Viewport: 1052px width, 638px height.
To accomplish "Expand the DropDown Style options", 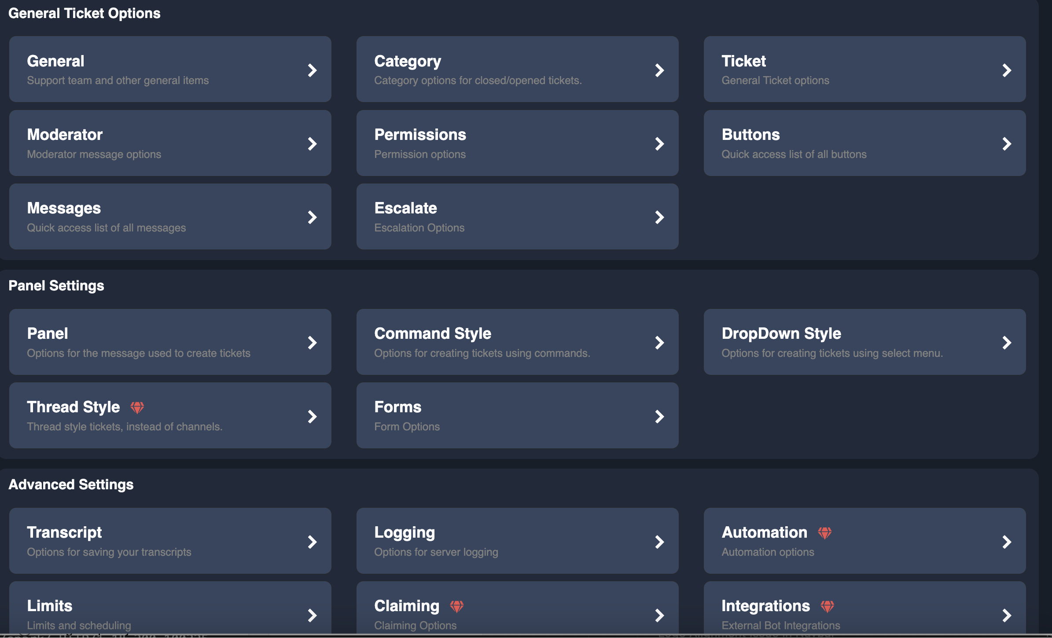I will click(x=865, y=342).
